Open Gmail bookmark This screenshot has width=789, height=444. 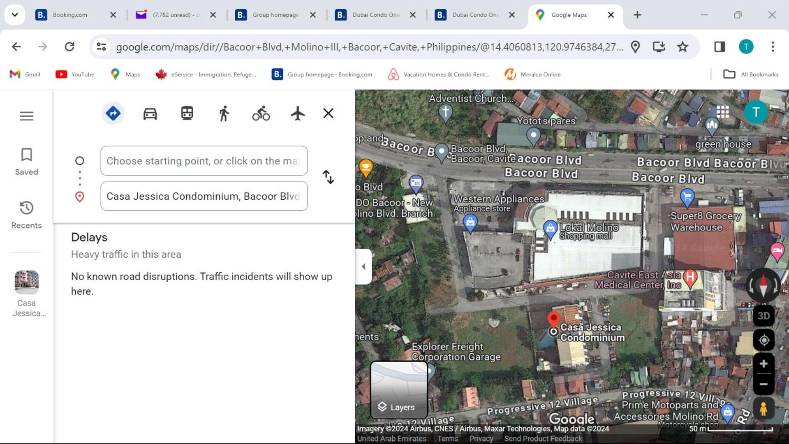pos(25,74)
